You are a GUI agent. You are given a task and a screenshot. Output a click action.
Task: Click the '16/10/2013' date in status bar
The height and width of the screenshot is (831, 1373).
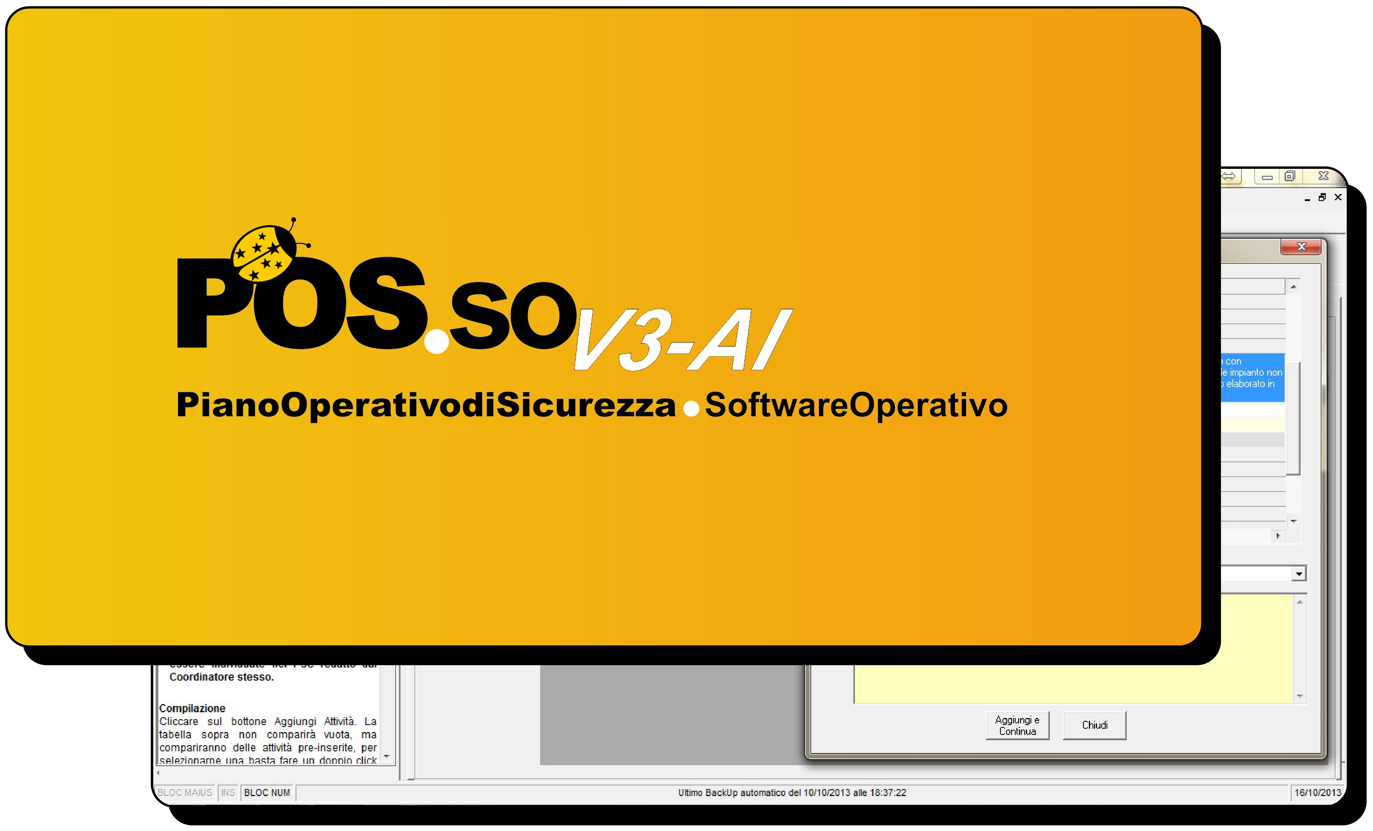point(1317,793)
